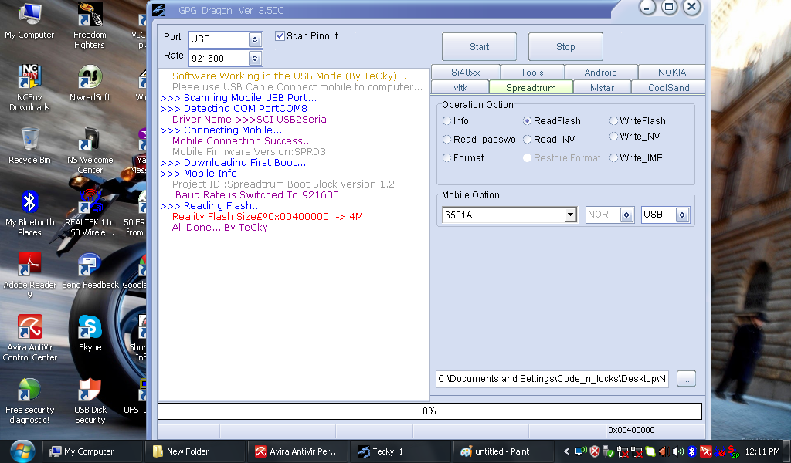
Task: Select the NS Welcome Center shortcut
Action: tap(90, 150)
